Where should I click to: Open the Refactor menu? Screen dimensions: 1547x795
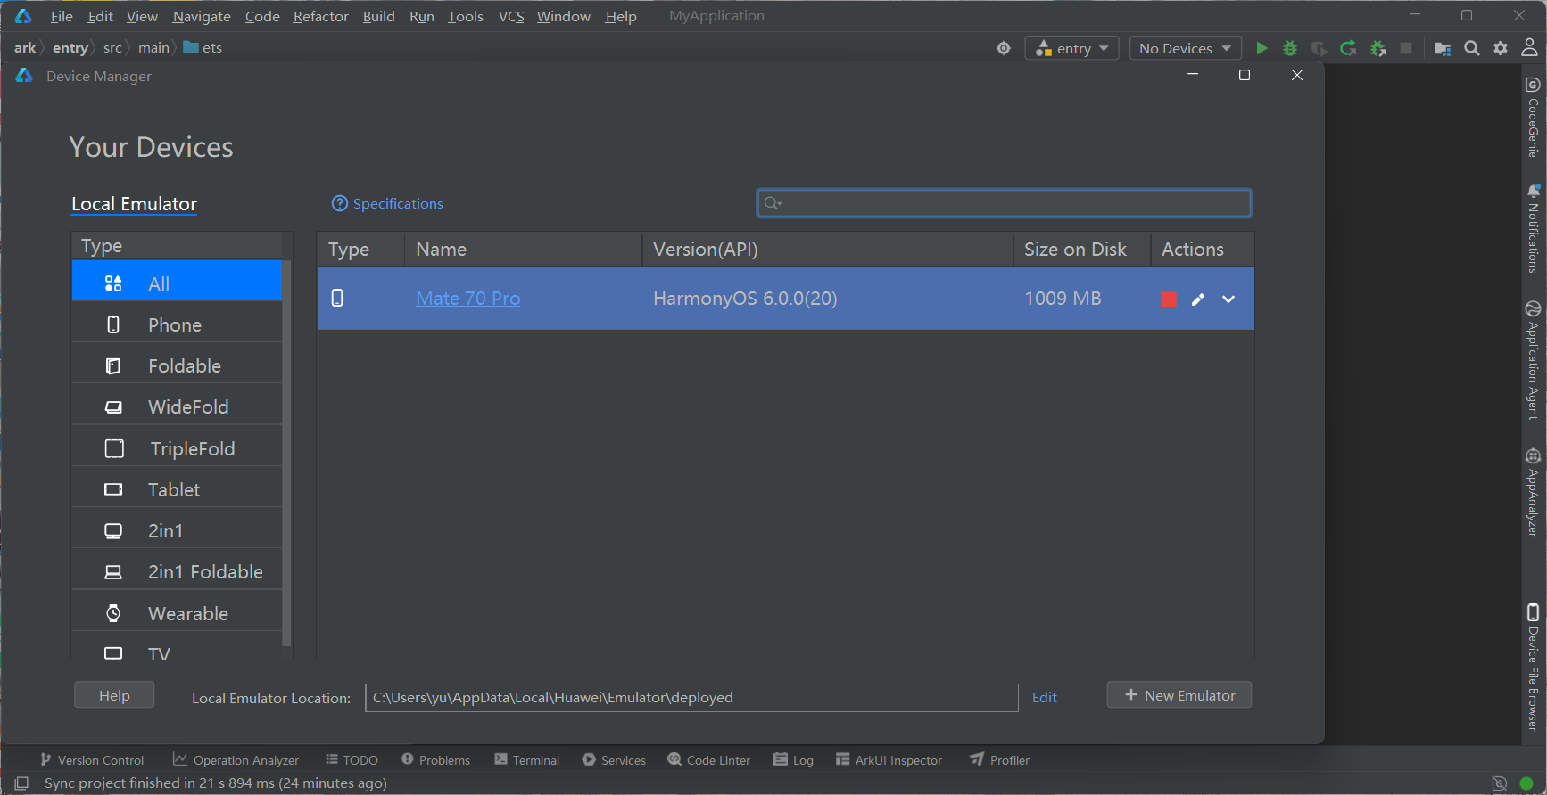click(320, 16)
